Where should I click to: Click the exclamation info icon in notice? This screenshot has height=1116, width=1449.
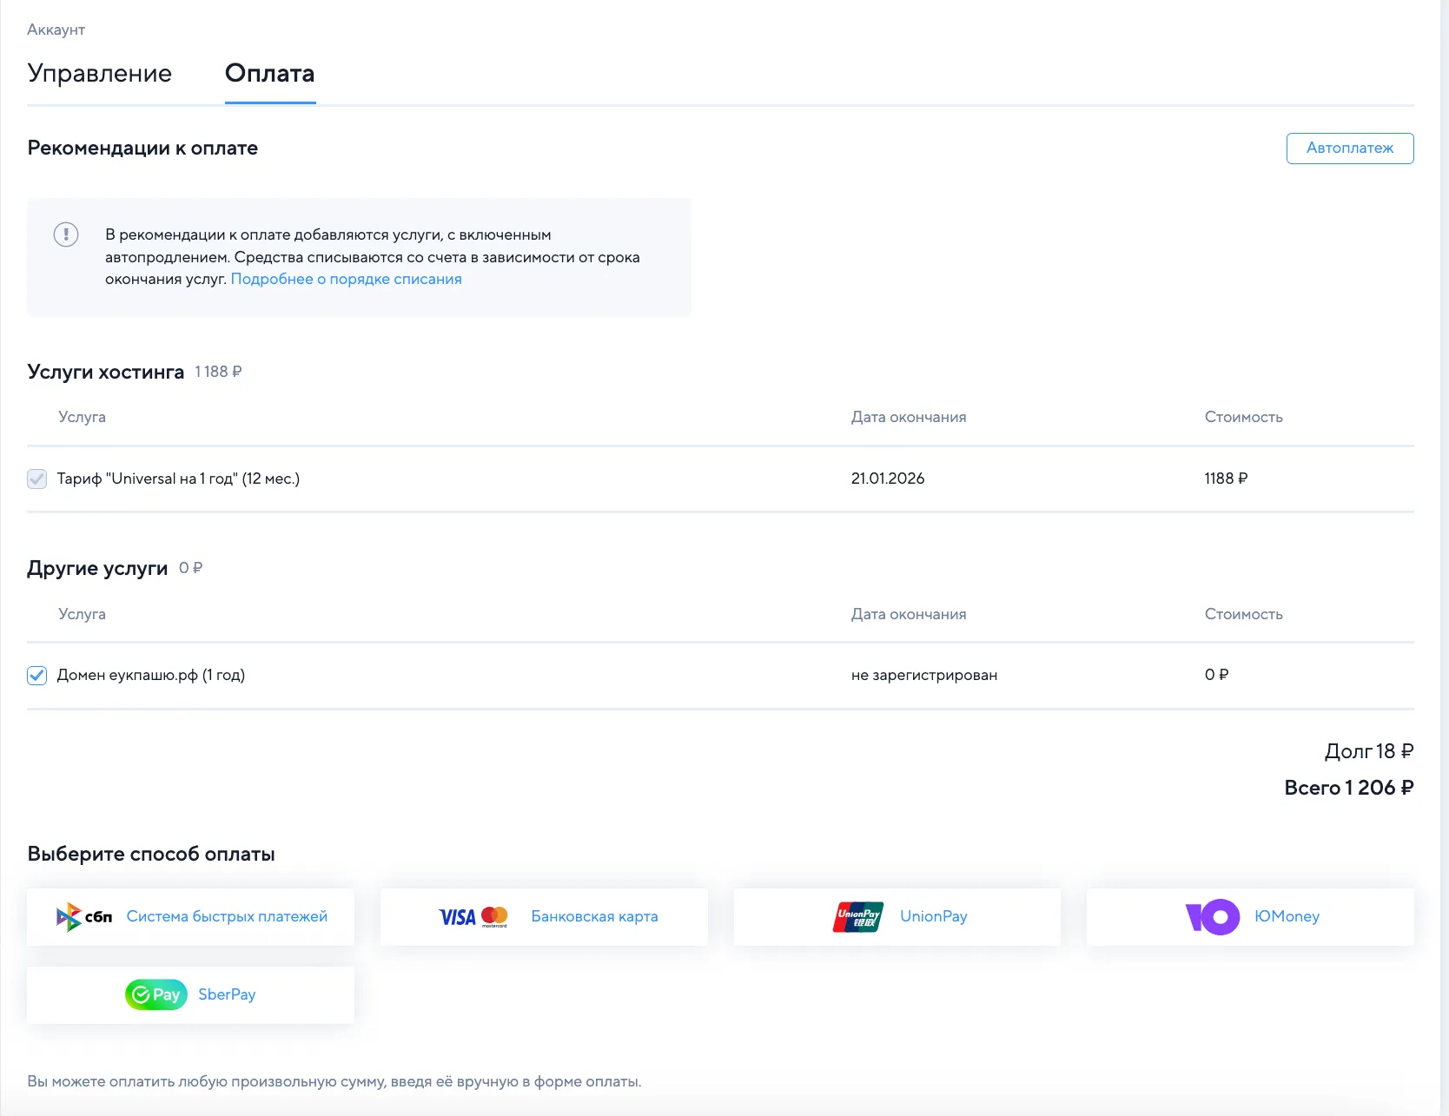pyautogui.click(x=66, y=234)
